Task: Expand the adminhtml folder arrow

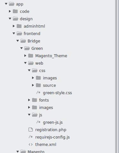Action: (14, 26)
